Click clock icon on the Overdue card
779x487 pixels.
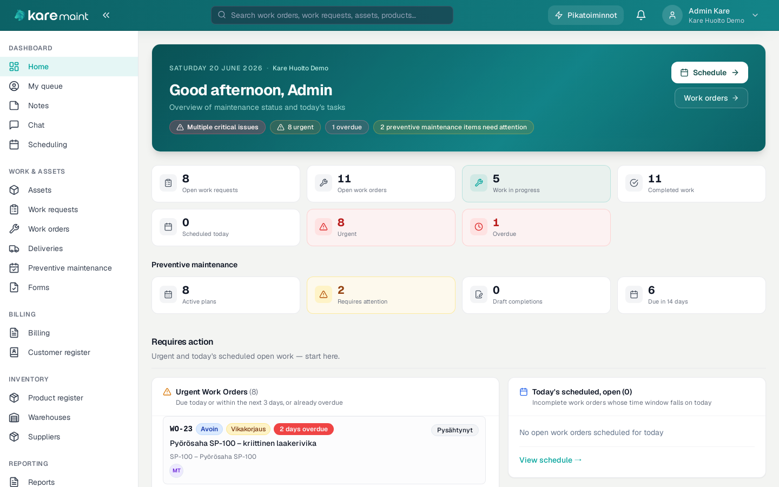(479, 227)
